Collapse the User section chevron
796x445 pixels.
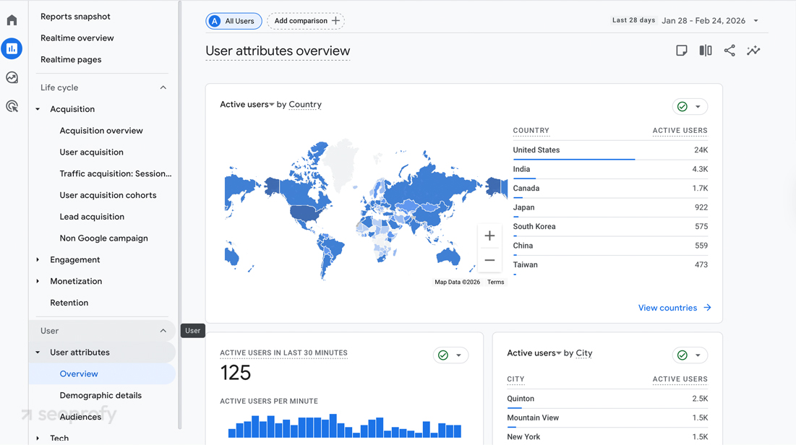163,331
